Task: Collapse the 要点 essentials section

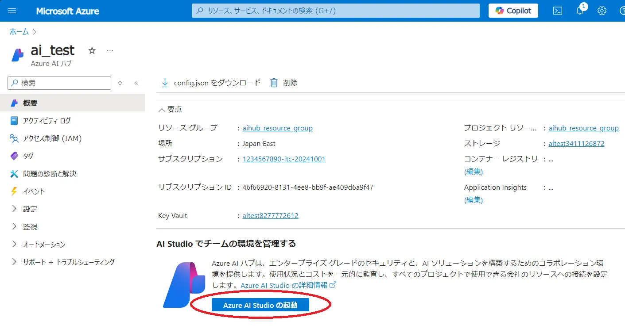Action: click(162, 110)
